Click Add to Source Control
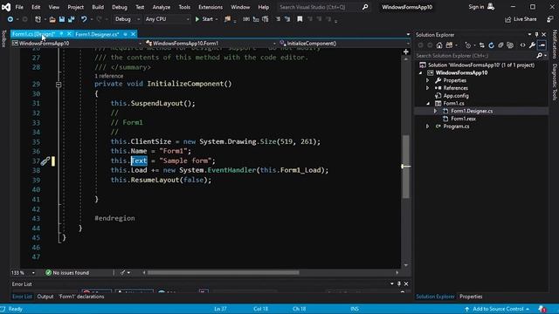This screenshot has height=314, width=559. pos(497,309)
